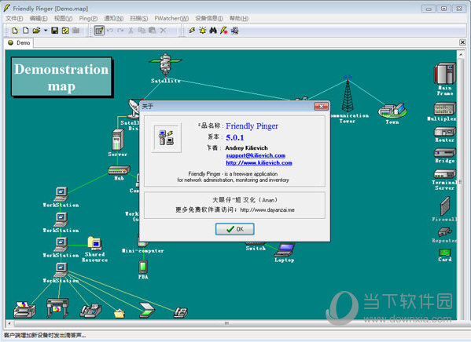Select the Terminal Server device icon
The height and width of the screenshot is (342, 471).
[445, 174]
